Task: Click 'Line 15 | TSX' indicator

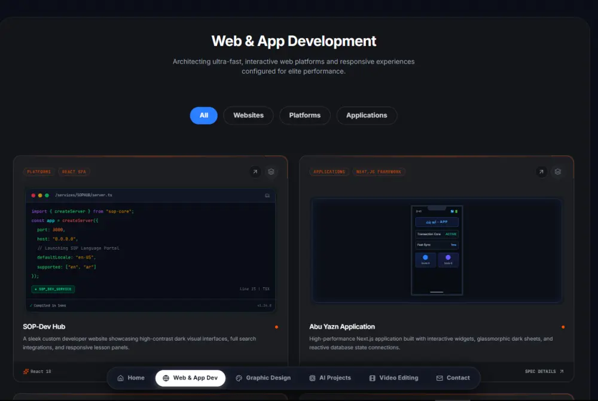Action: click(254, 289)
